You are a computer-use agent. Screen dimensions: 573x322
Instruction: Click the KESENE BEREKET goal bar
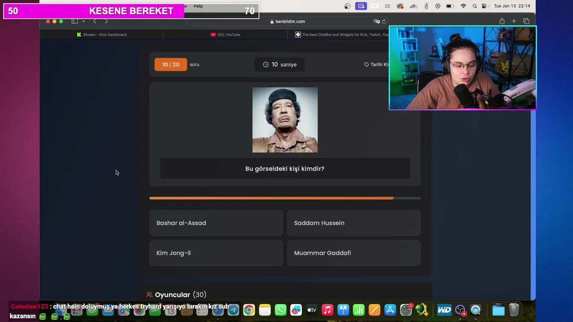pos(131,11)
